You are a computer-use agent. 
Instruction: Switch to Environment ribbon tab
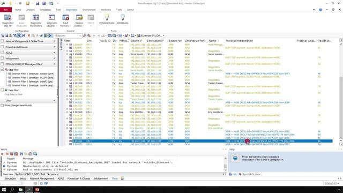coord(89,10)
